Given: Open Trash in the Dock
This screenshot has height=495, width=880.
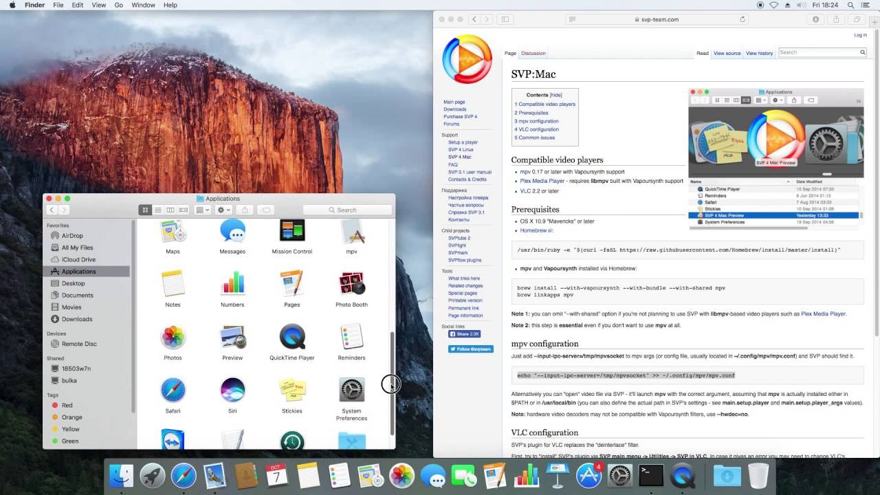Looking at the screenshot, I should click(x=758, y=475).
